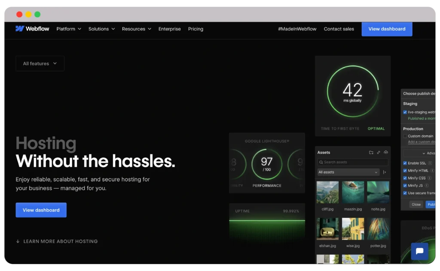
Task: Click the new folder icon in Assets
Action: [371, 153]
